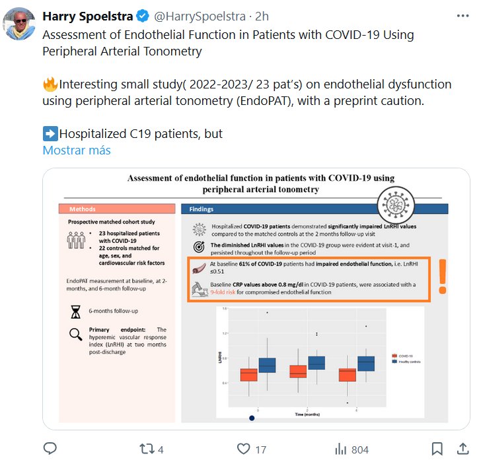Expand tweet with "Mostrar más"

click(x=77, y=150)
